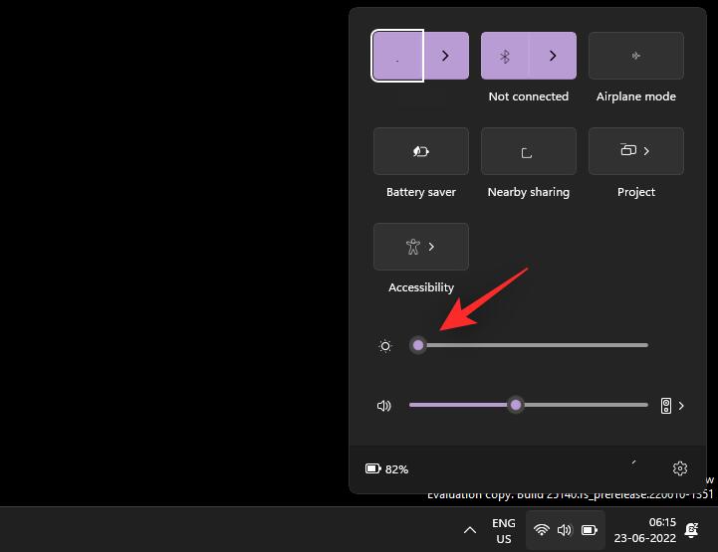This screenshot has width=718, height=552.
Task: Open the Accessibility options tile
Action: 420,247
